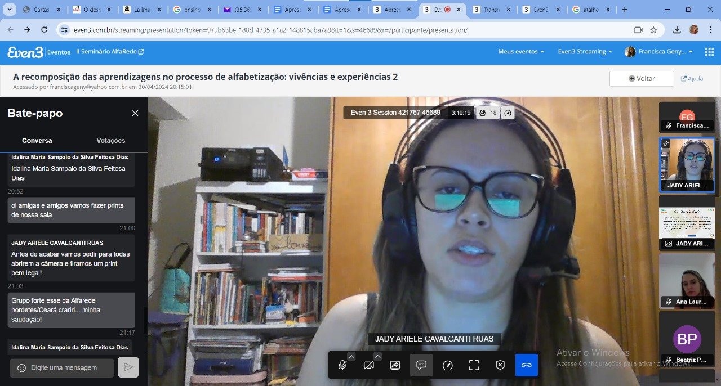Open the security shield options
The image size is (721, 386).
500,365
